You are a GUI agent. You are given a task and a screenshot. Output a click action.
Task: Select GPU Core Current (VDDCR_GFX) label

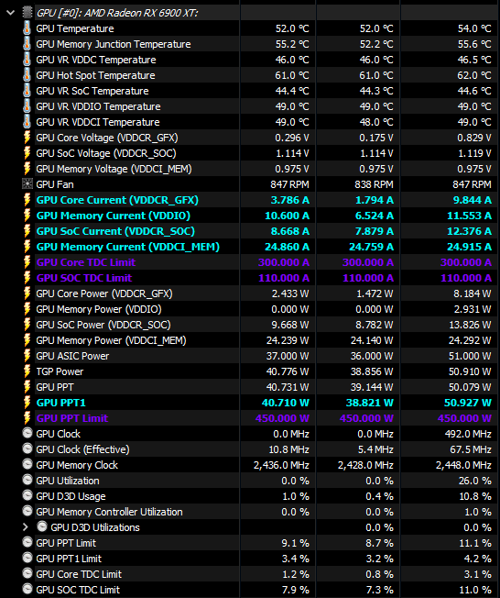[117, 200]
